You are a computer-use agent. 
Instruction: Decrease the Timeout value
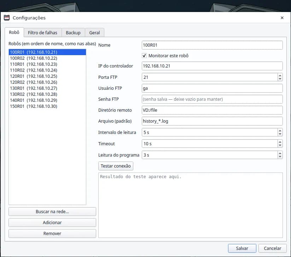coord(280,146)
